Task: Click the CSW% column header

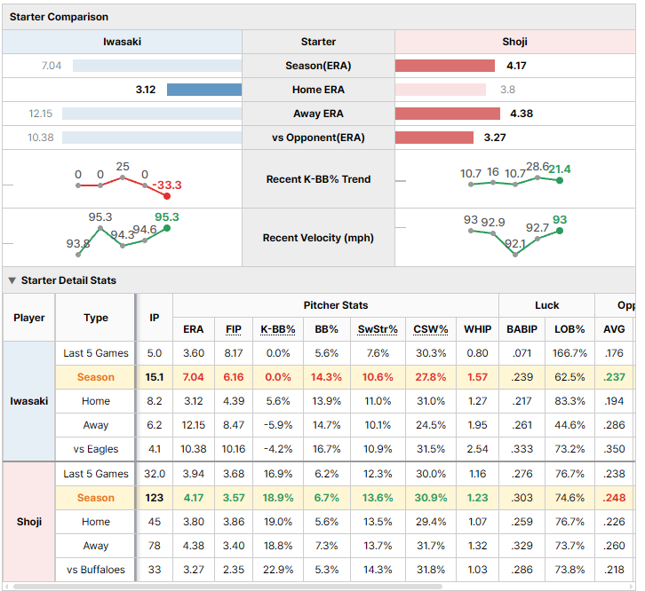Action: [430, 329]
